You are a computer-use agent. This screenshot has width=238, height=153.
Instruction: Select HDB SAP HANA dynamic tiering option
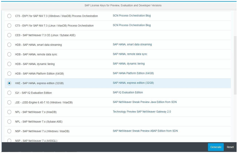point(9,64)
